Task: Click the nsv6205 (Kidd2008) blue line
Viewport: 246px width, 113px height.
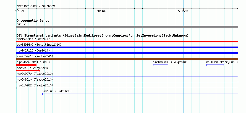Action: pos(140,94)
